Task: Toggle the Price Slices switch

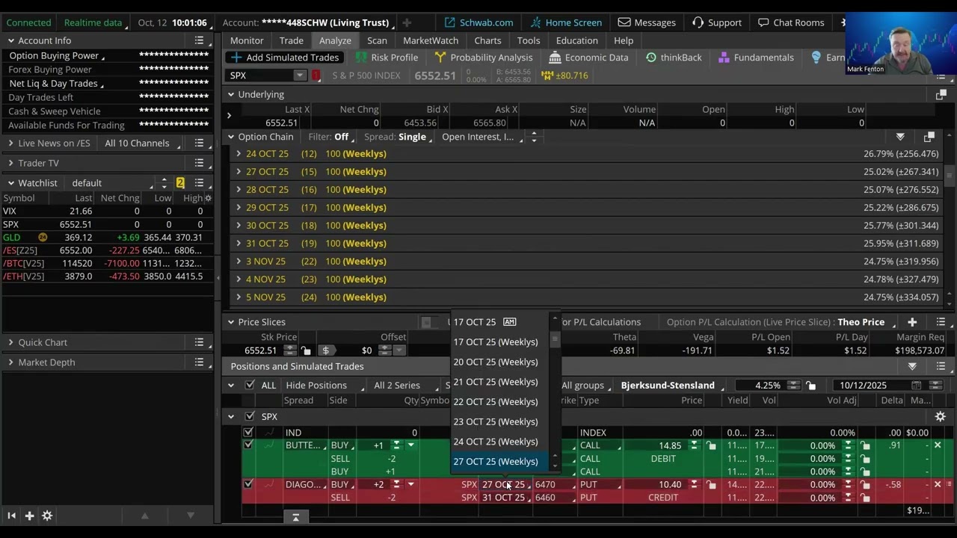Action: (430, 322)
